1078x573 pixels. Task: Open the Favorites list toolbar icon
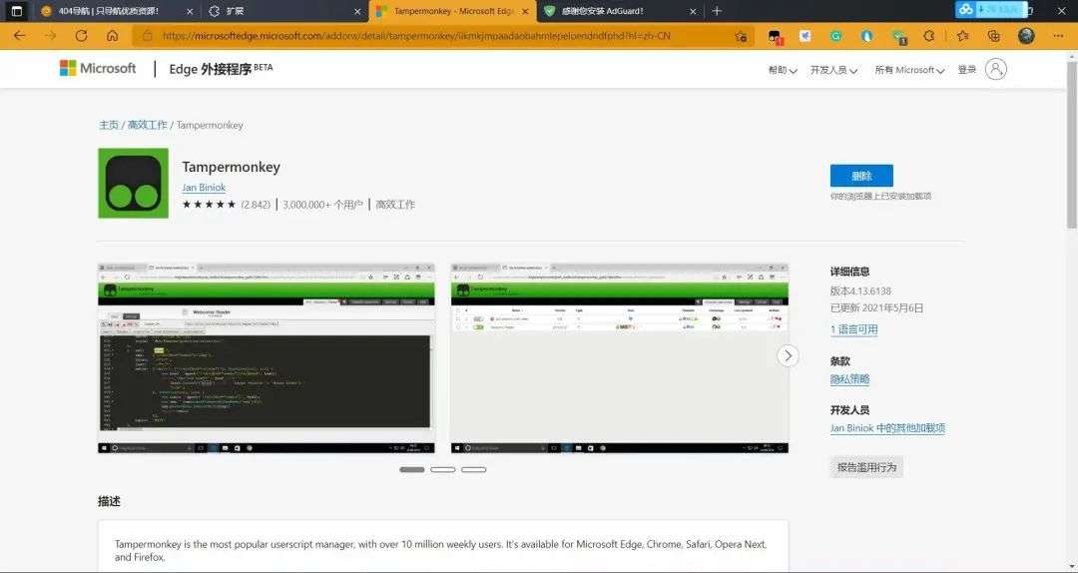pos(962,36)
